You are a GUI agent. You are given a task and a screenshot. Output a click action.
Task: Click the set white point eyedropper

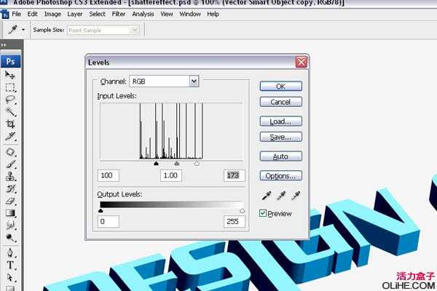(x=296, y=196)
